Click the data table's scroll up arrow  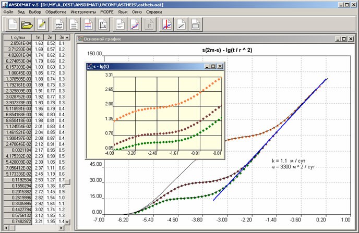[x=67, y=38]
